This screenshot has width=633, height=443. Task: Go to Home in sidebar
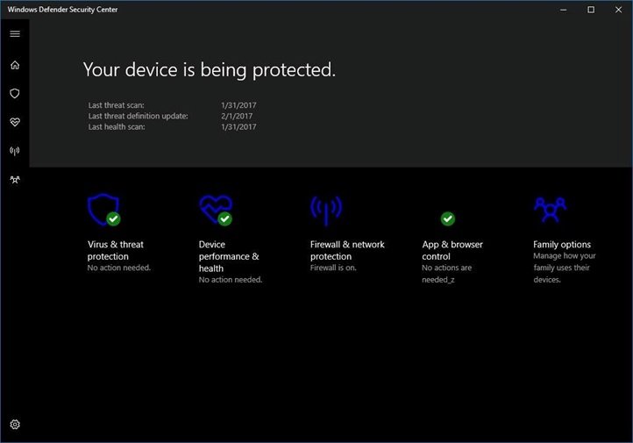pyautogui.click(x=15, y=65)
